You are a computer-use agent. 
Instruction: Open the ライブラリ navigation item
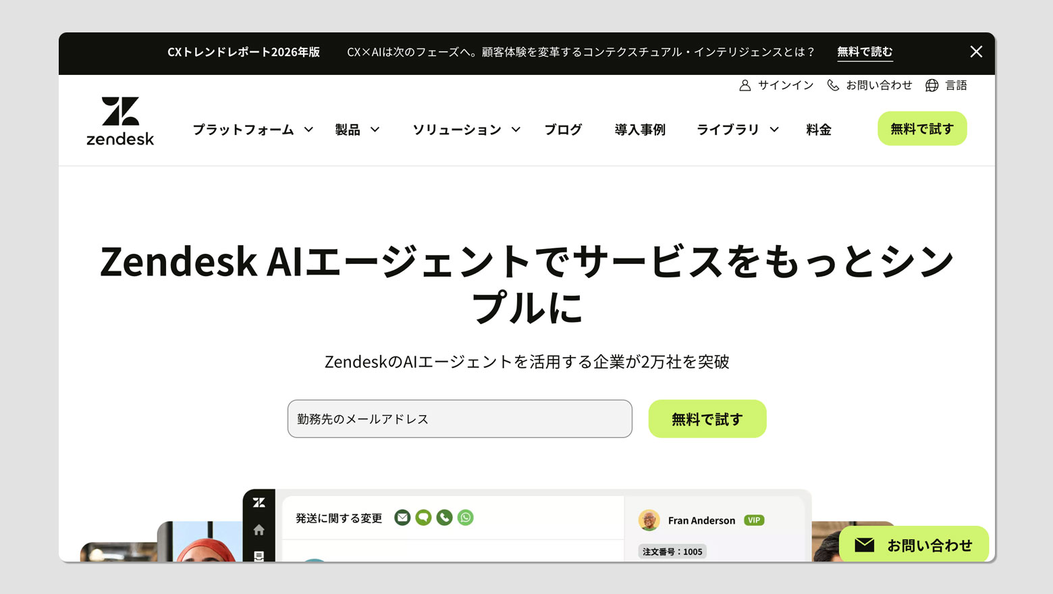tap(728, 130)
